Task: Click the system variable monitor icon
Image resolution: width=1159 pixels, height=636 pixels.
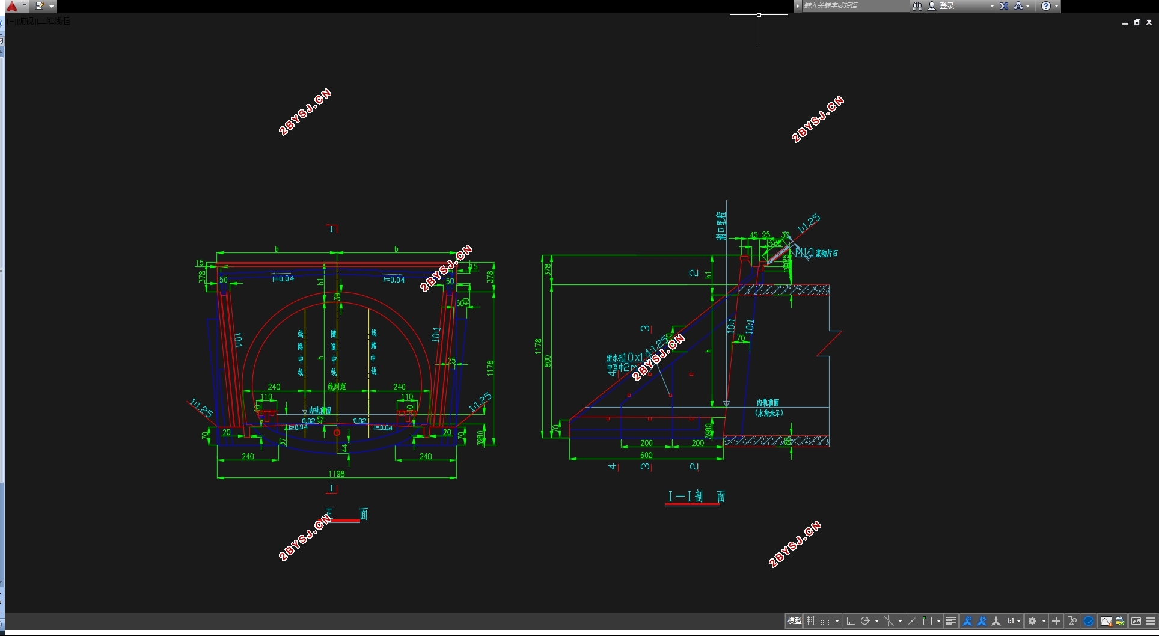Action: point(1121,621)
